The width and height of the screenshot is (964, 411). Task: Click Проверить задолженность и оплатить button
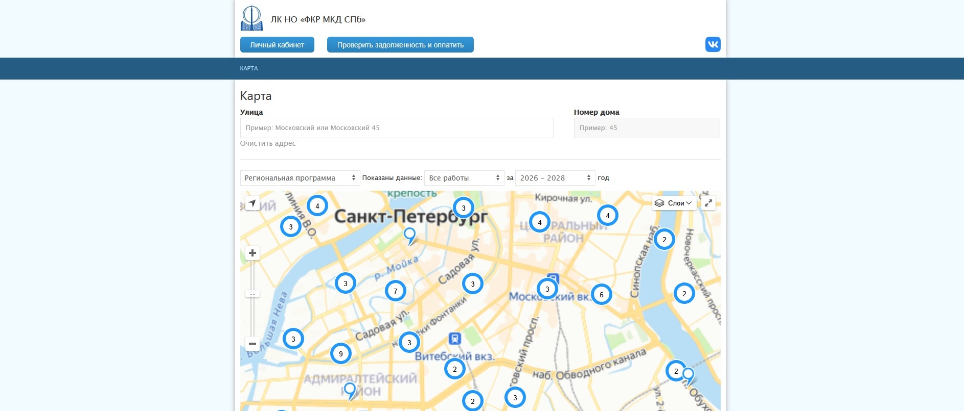pyautogui.click(x=400, y=45)
